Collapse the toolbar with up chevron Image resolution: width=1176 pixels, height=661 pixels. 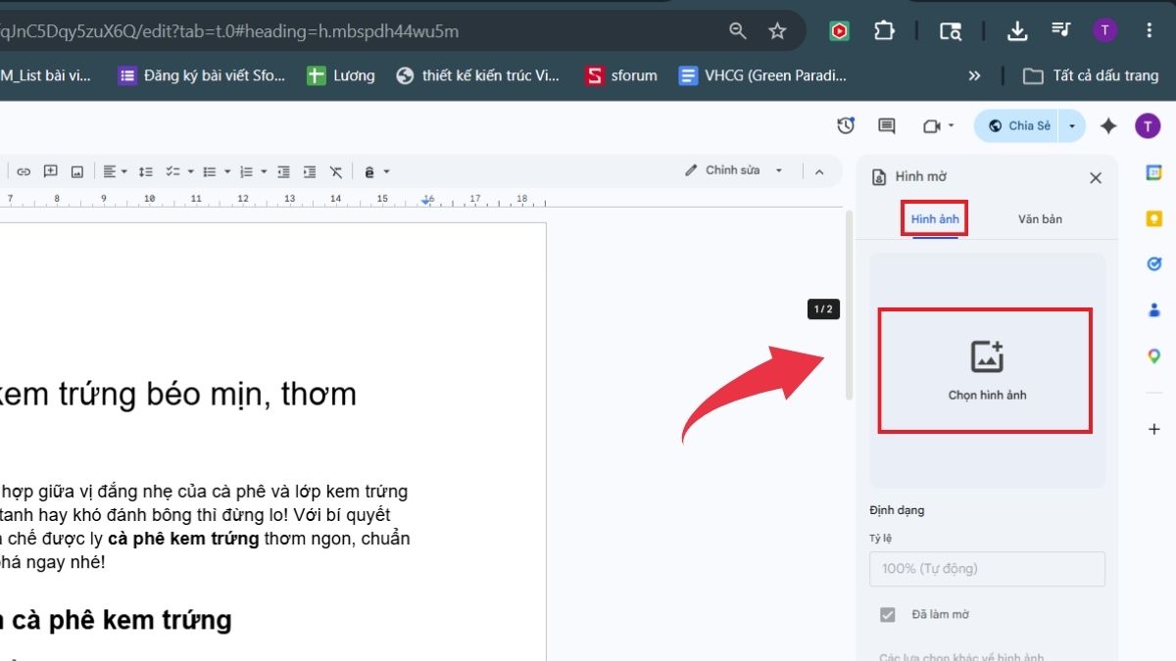click(x=820, y=171)
